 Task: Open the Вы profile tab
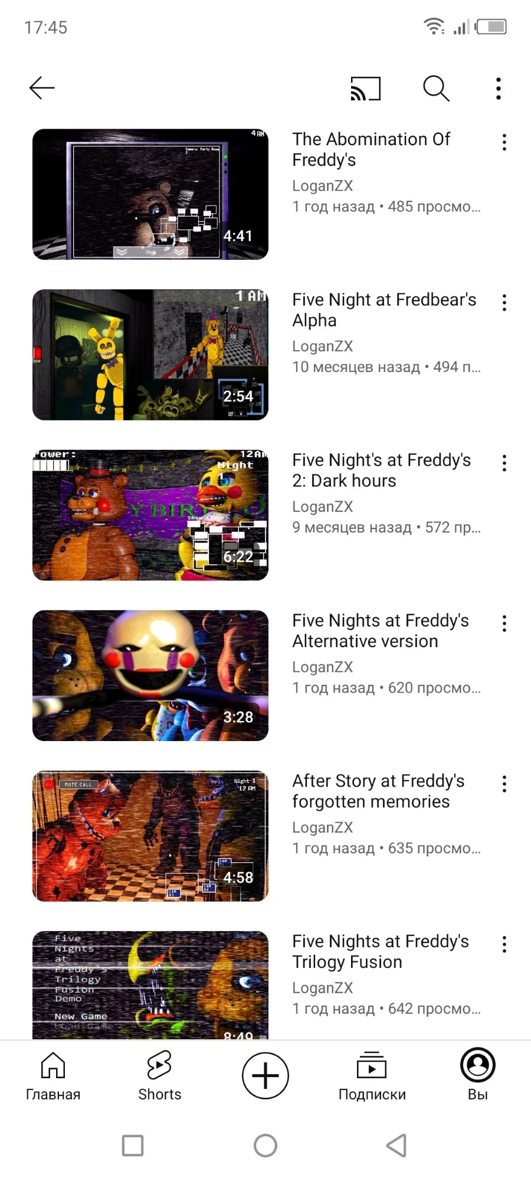[x=478, y=1076]
